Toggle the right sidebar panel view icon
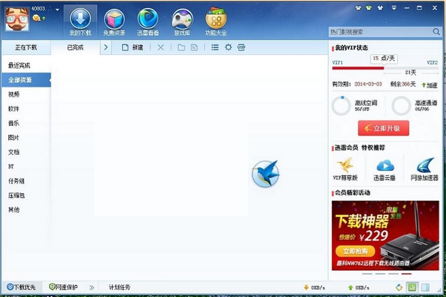This screenshot has height=297, width=446. [x=425, y=287]
